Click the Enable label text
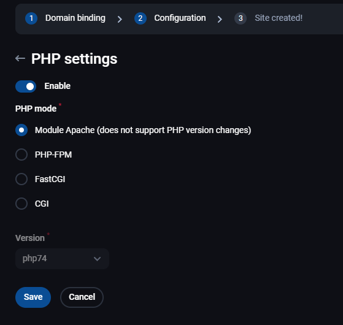Screen dimensions: 343x325 pyautogui.click(x=57, y=86)
